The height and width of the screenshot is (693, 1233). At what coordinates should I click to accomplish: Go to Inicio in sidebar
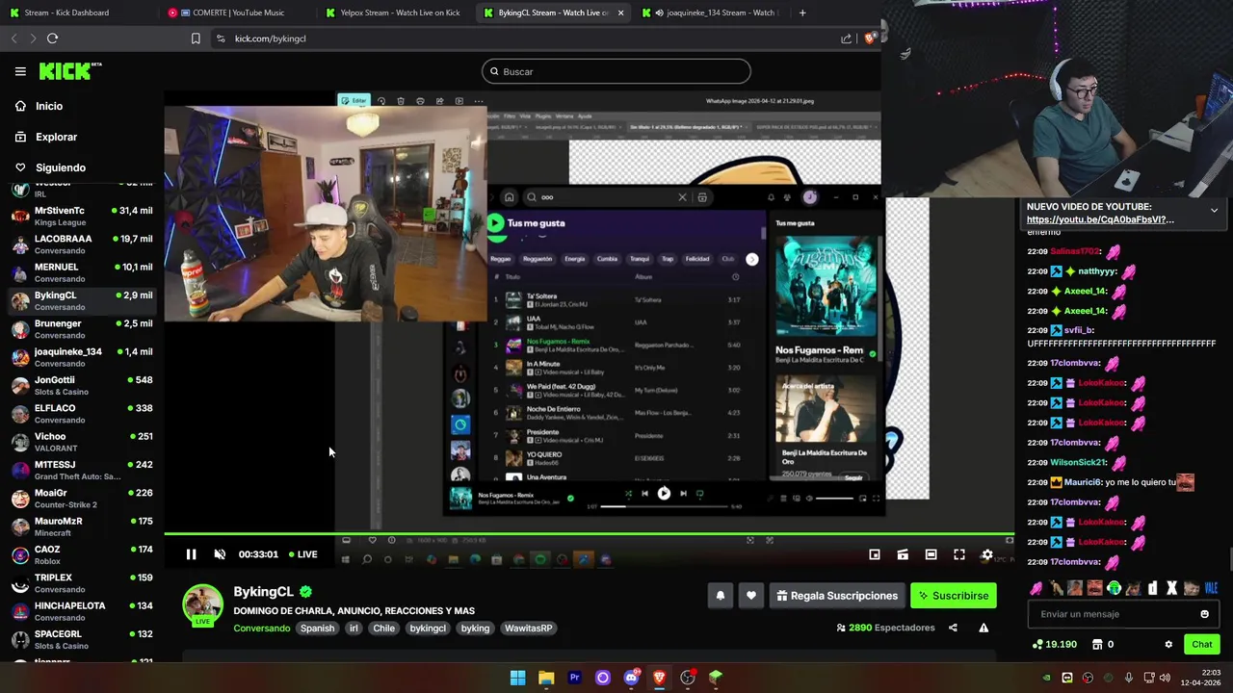tap(49, 106)
